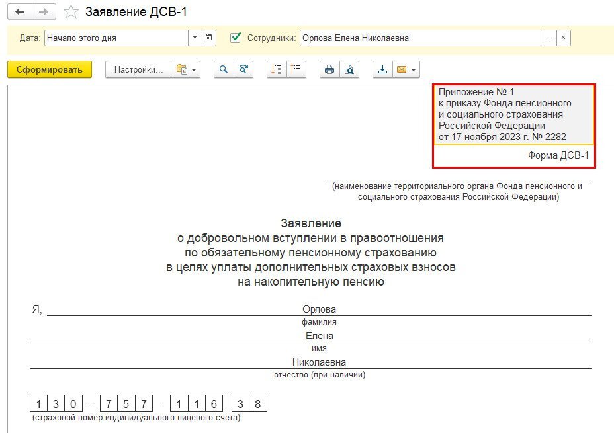
Task: Open the Дата period dropdown
Action: 194,38
